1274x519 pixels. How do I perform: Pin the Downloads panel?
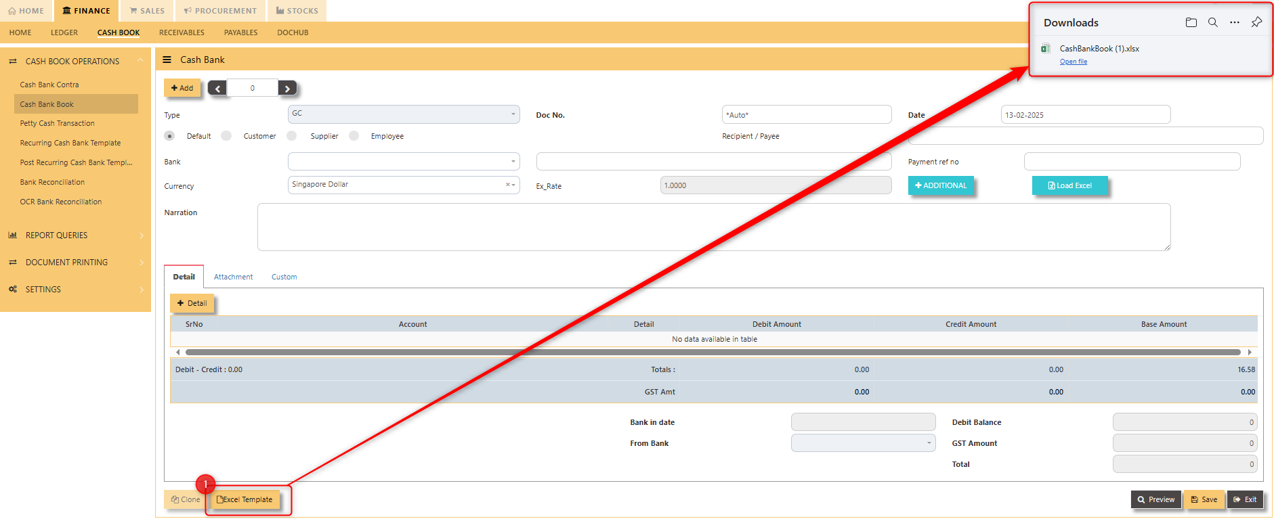point(1256,22)
